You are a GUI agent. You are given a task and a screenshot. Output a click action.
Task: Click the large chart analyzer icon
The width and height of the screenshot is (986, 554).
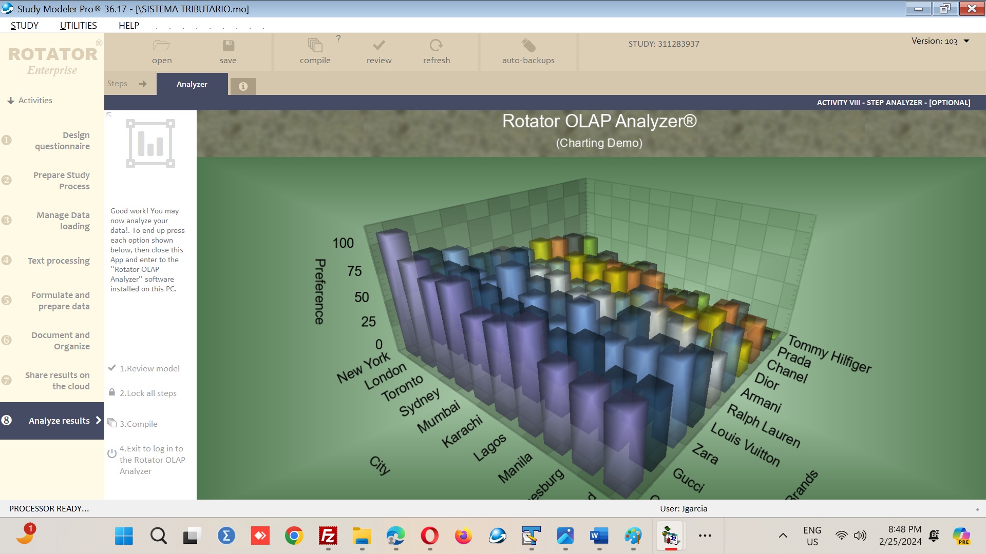150,144
